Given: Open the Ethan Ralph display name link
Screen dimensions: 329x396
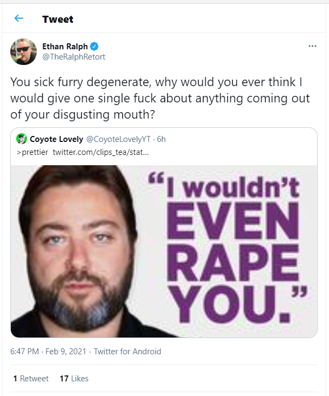Looking at the screenshot, I should click(x=65, y=47).
